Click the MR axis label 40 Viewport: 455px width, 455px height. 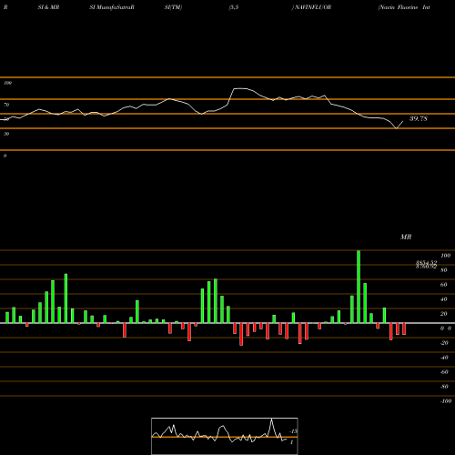444,299
